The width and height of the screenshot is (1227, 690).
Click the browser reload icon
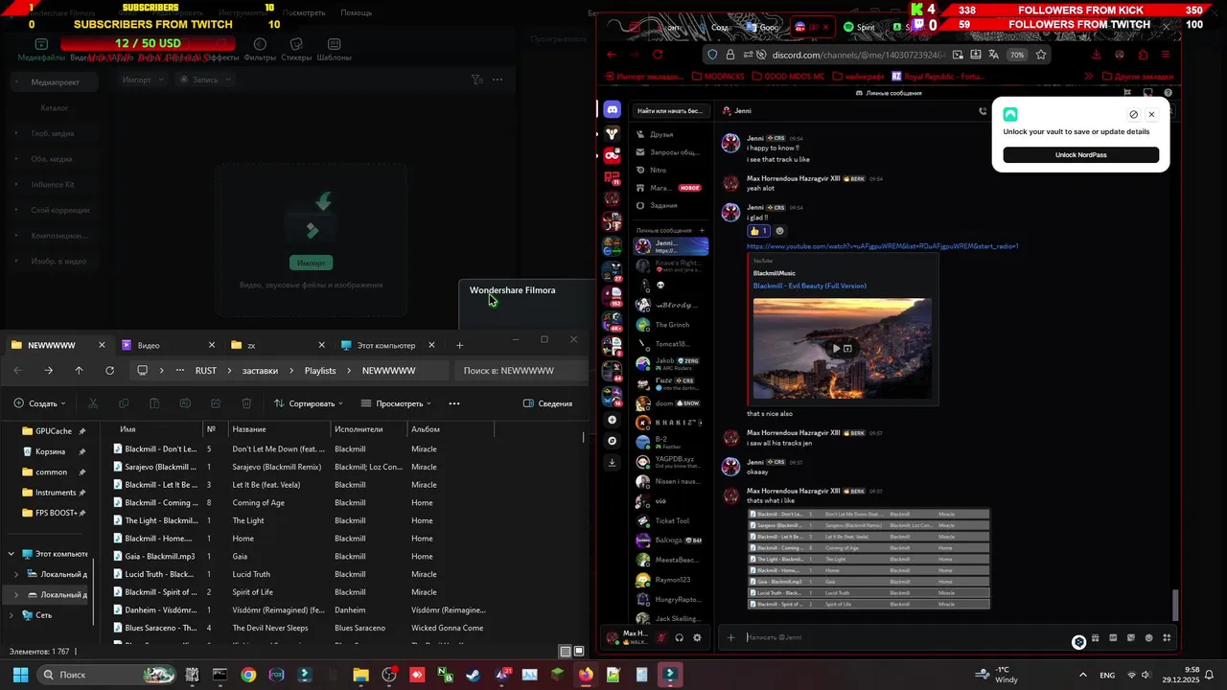(x=658, y=55)
